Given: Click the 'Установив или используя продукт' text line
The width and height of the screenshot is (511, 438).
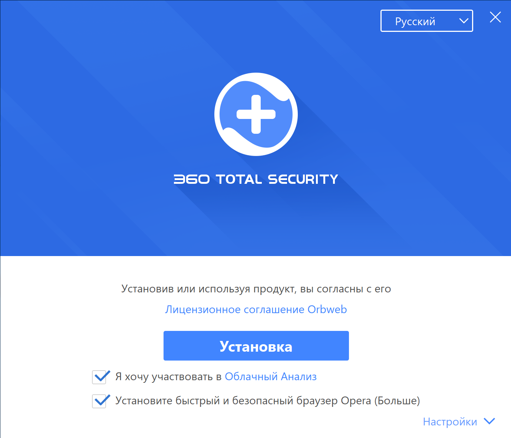Looking at the screenshot, I should (256, 289).
